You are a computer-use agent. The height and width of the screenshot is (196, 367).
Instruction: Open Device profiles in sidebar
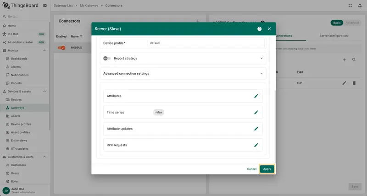click(25, 124)
